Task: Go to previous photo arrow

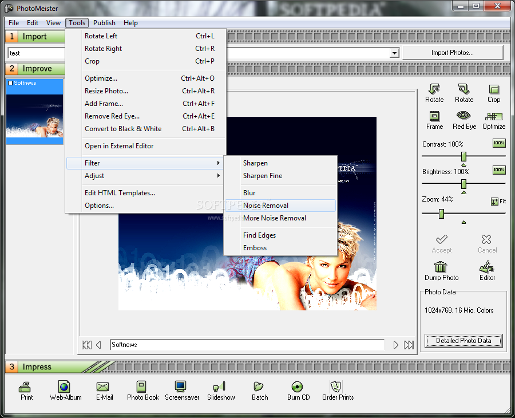Action: click(98, 345)
